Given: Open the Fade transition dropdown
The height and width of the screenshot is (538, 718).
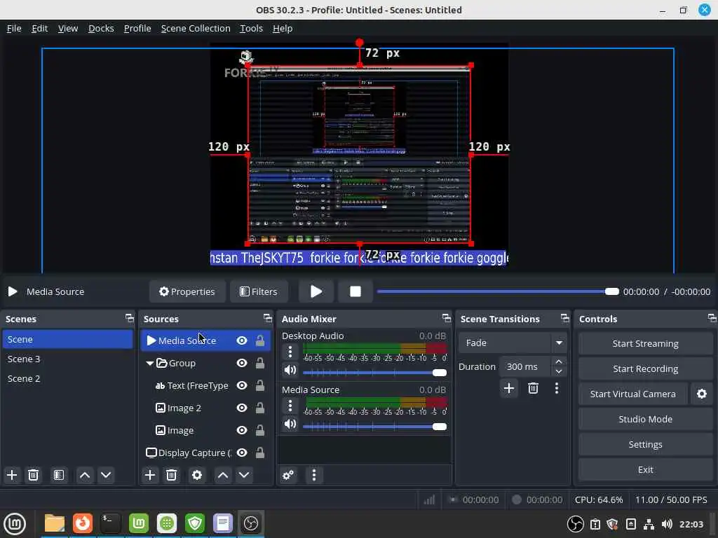Looking at the screenshot, I should click(x=513, y=343).
